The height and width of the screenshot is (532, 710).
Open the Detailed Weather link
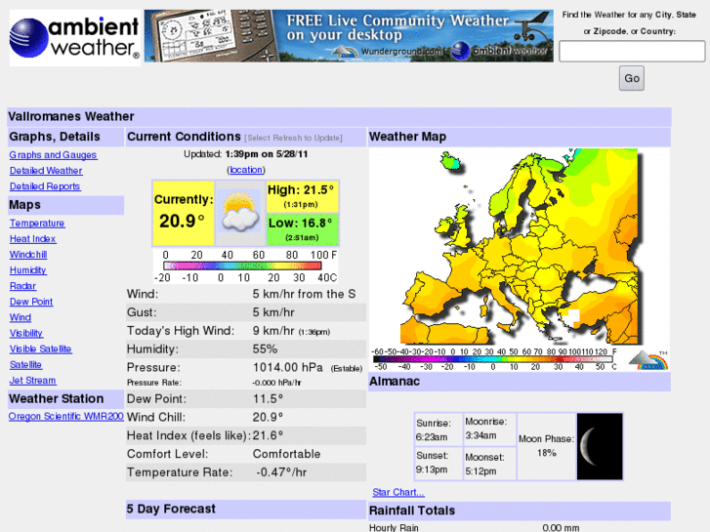click(46, 171)
